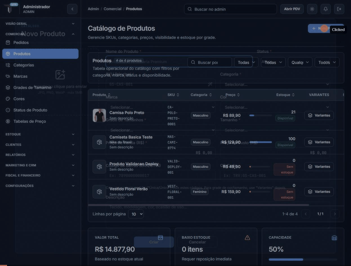Go to the previous page arrow in pagination
Viewport: 351px width, 266px height.
coord(306,214)
